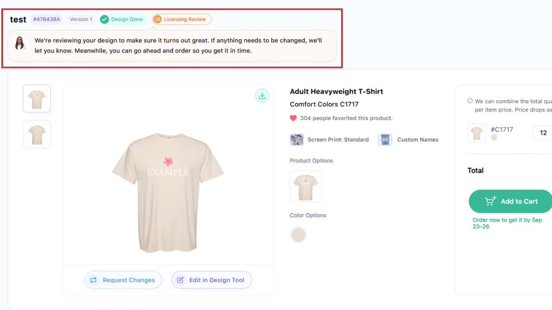Click the #C1717 item thumbnail in order panel
The height and width of the screenshot is (310, 552).
pos(477,133)
